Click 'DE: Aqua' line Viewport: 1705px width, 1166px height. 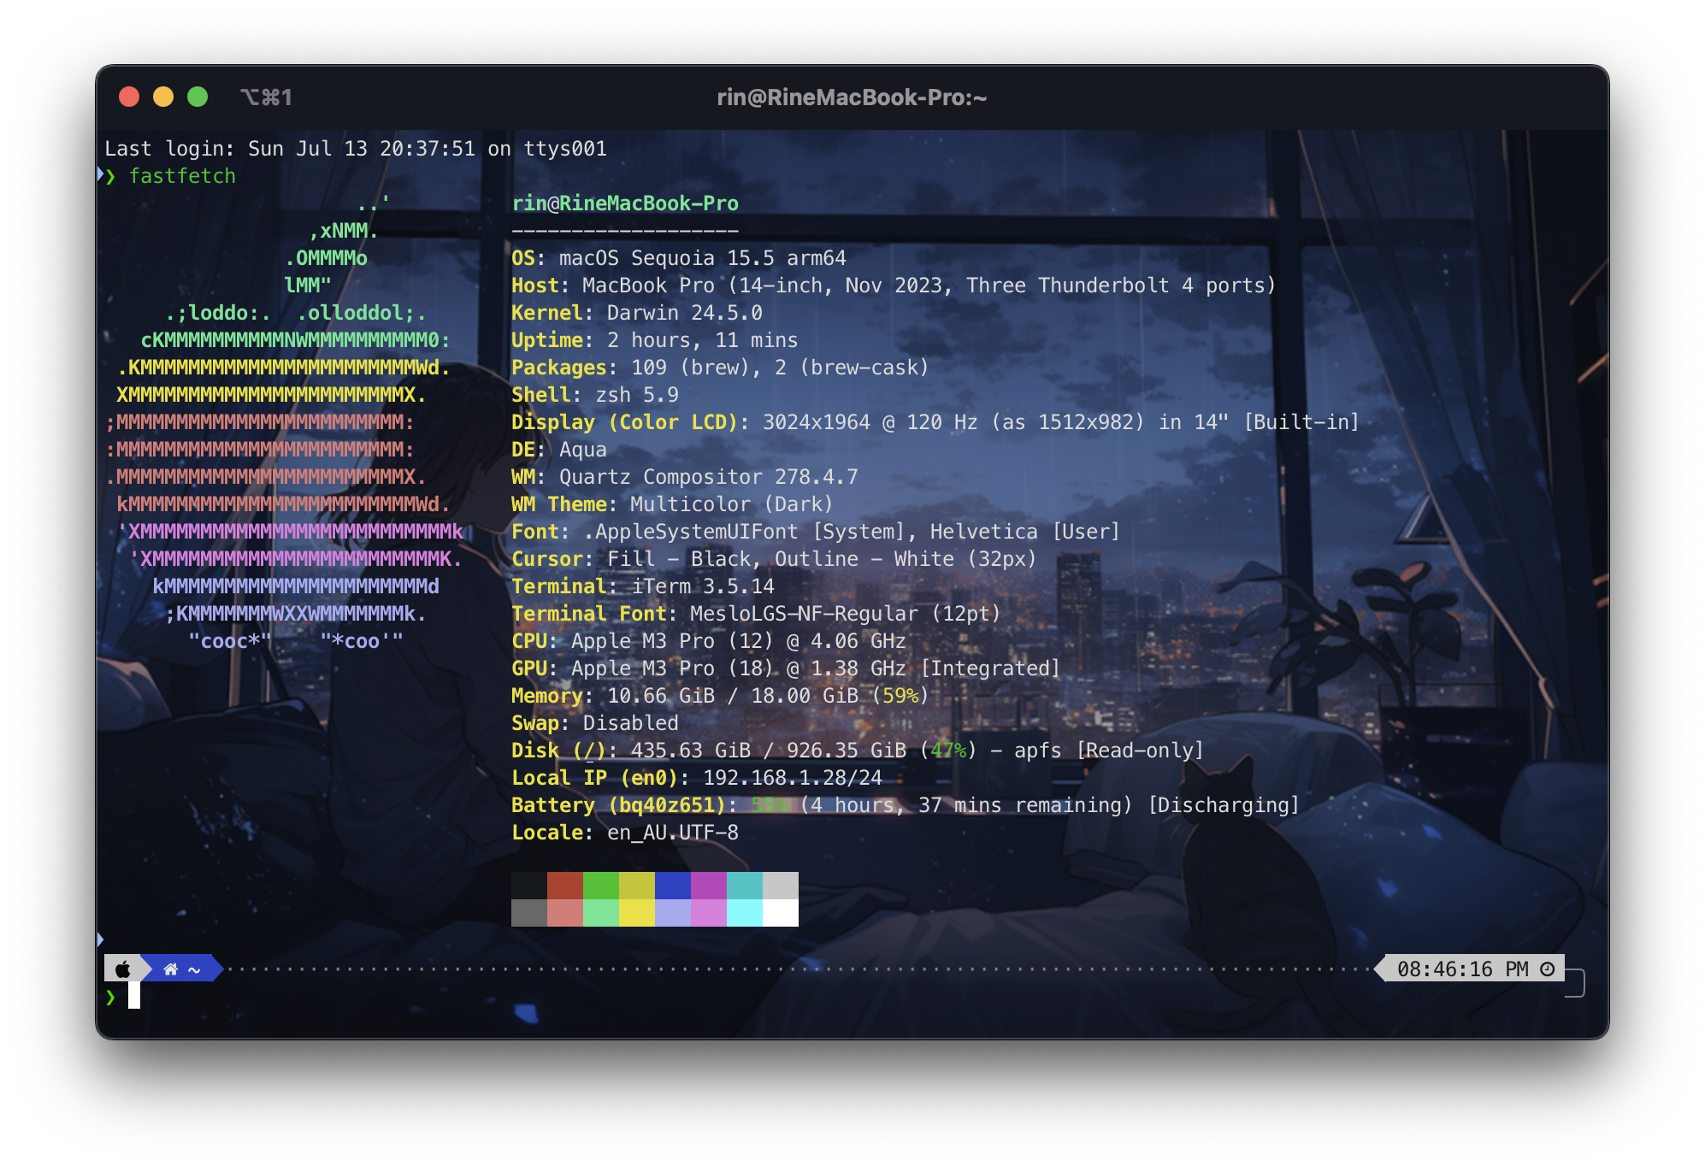point(558,450)
